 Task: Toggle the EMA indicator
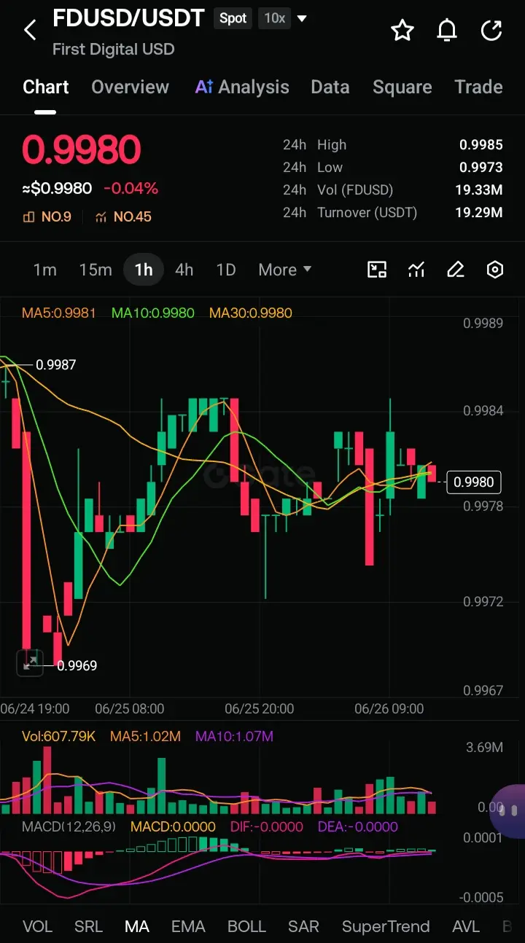click(x=188, y=926)
